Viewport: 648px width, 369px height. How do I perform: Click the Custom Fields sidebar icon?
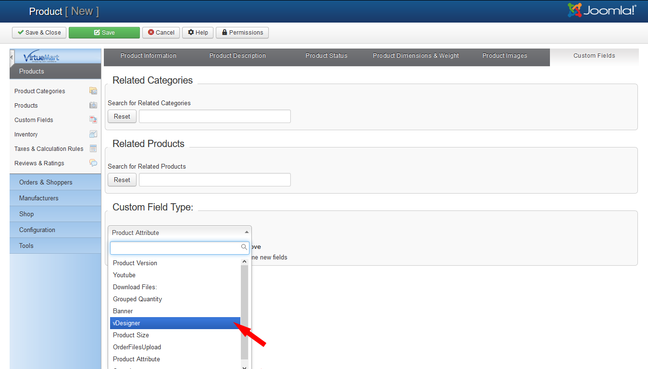[93, 120]
